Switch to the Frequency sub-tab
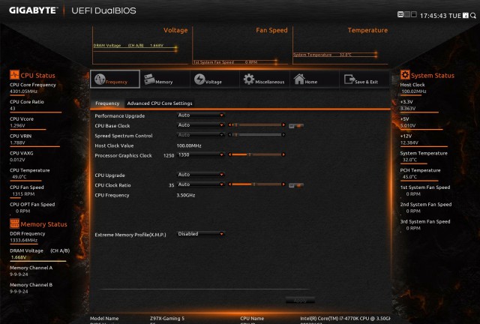This screenshot has height=324, width=480. pos(107,103)
